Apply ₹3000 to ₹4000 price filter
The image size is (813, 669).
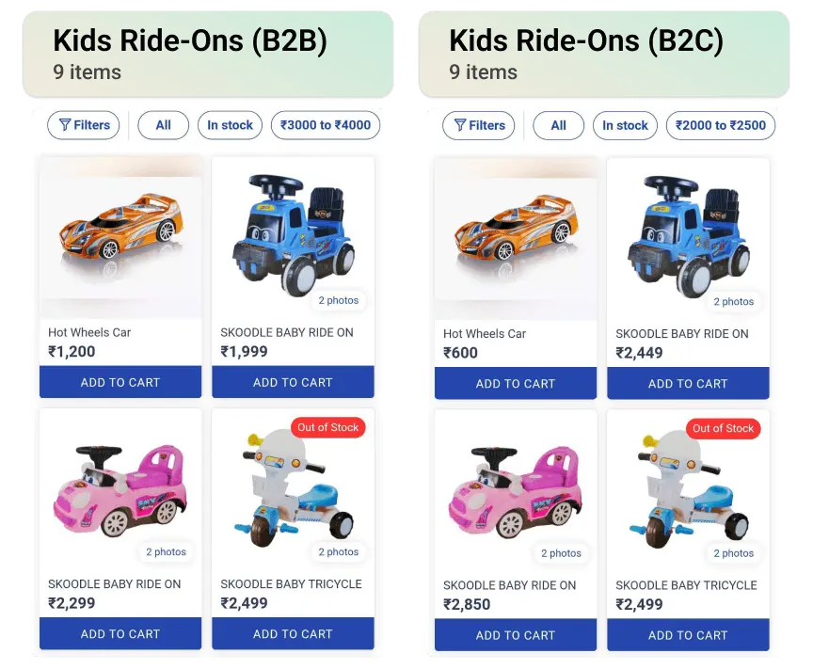[x=326, y=125]
